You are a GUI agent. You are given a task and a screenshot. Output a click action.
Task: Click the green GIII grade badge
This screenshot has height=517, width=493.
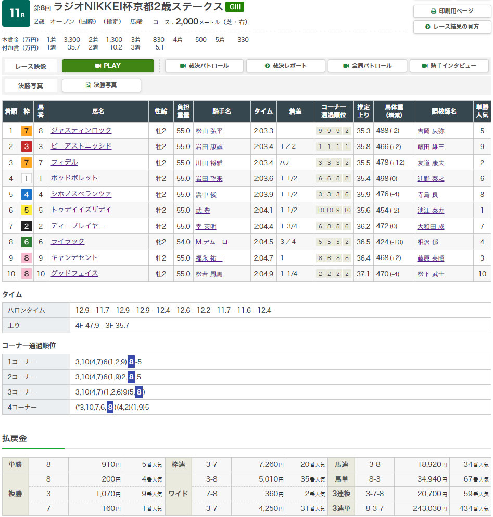pos(234,7)
